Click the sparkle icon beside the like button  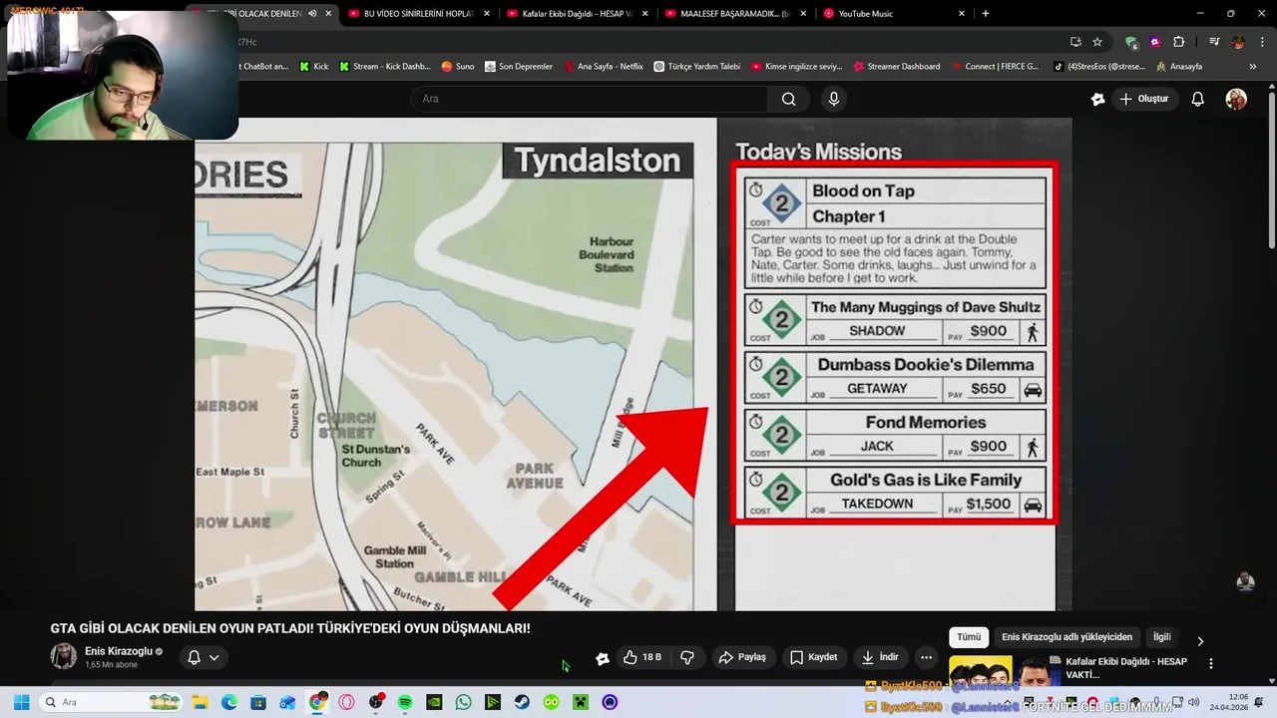[x=602, y=658]
